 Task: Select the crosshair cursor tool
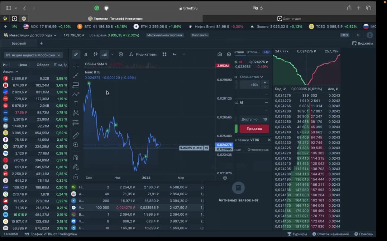[x=76, y=67]
